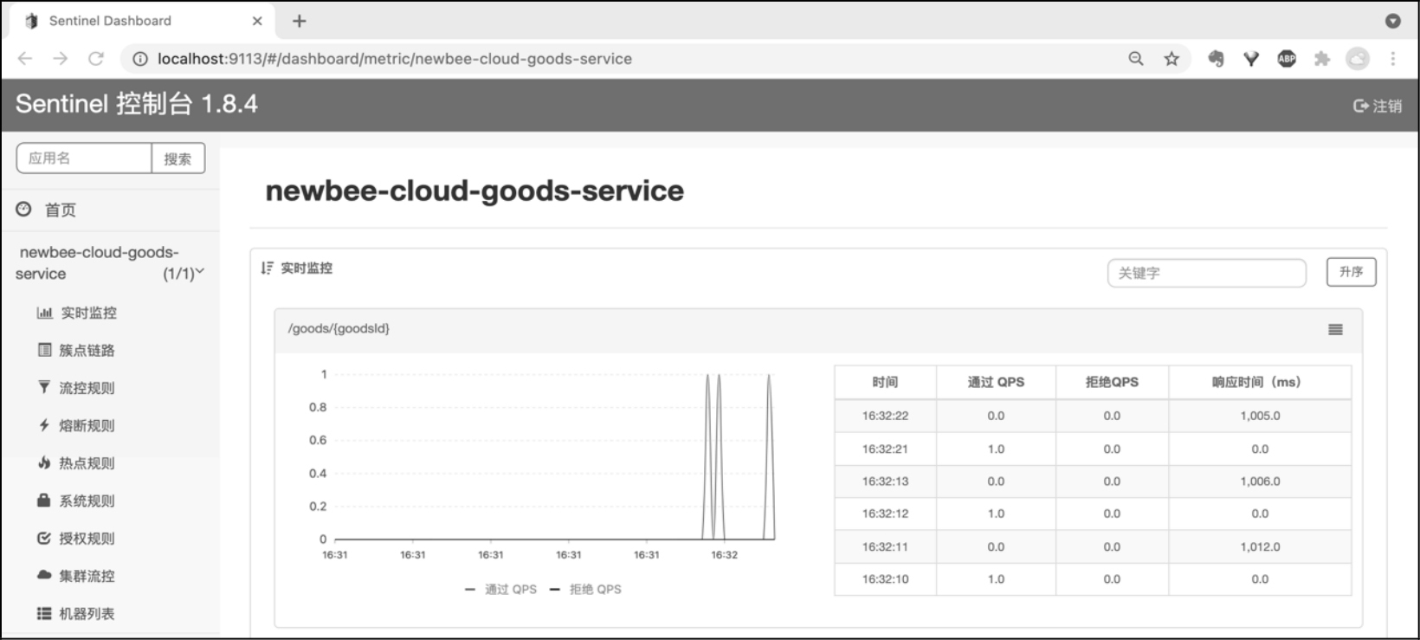The height and width of the screenshot is (640, 1420).
Task: Reload the page with the refresh icon
Action: 96,58
